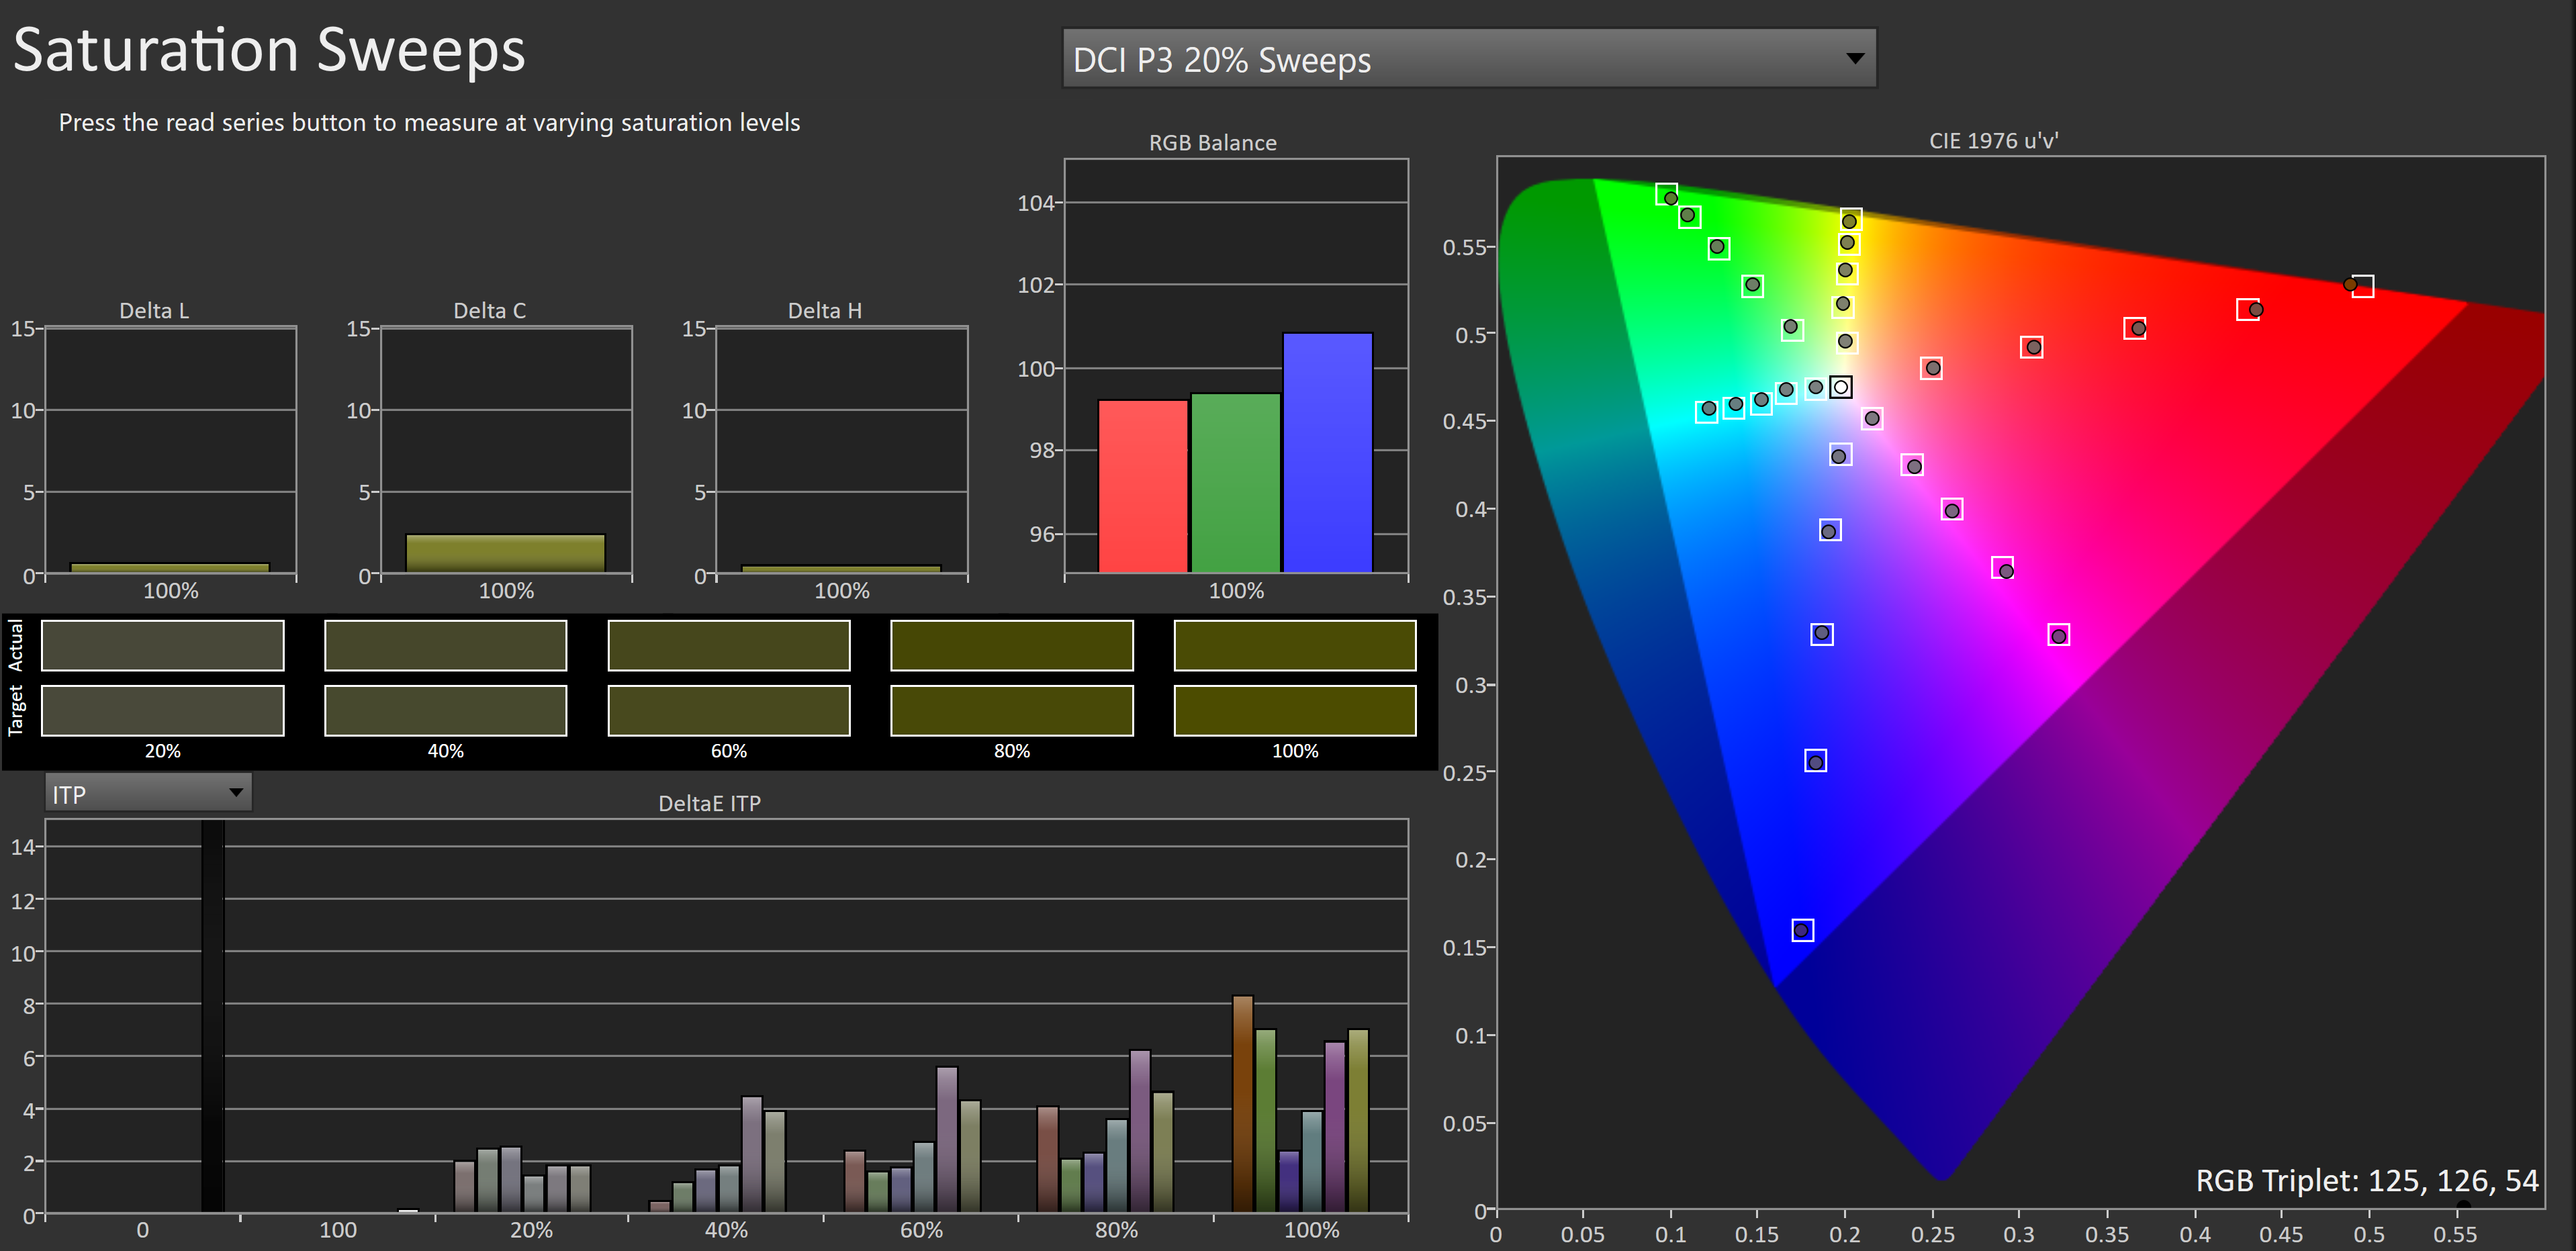Click the sweeps dropdown arrow button

pos(1854,59)
